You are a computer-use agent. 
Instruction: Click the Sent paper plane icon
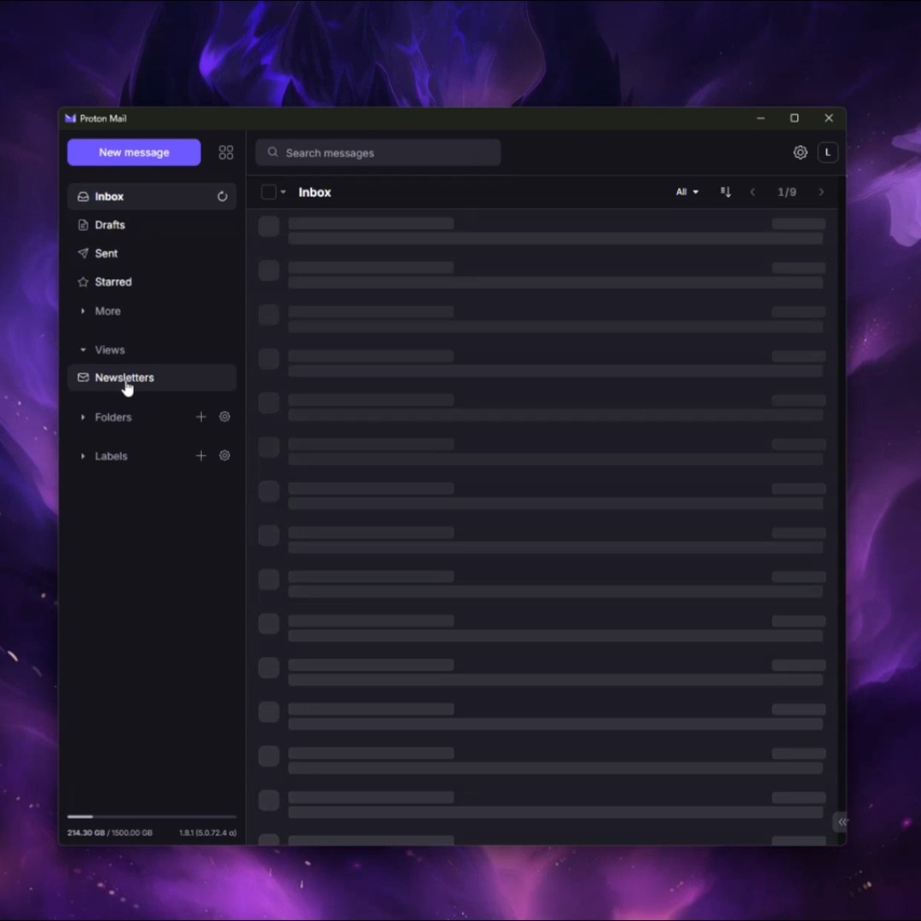coord(83,253)
